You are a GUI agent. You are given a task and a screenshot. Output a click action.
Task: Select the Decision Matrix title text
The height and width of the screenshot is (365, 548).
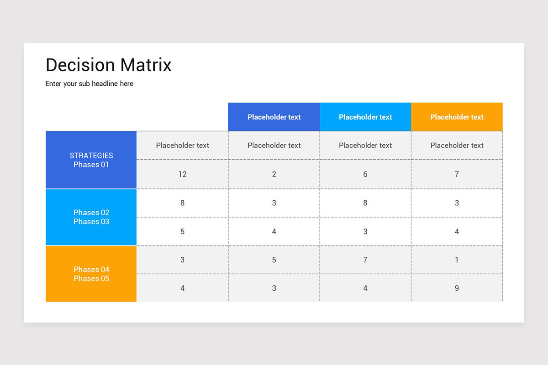tap(109, 65)
